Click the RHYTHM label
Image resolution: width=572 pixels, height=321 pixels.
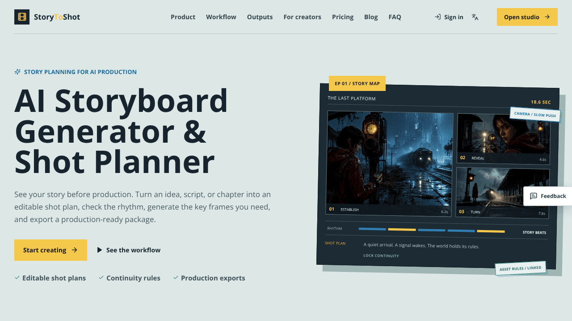point(335,228)
